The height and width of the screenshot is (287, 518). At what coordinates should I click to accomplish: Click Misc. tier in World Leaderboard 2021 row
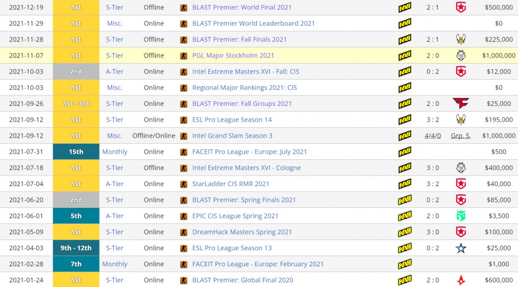pos(115,23)
